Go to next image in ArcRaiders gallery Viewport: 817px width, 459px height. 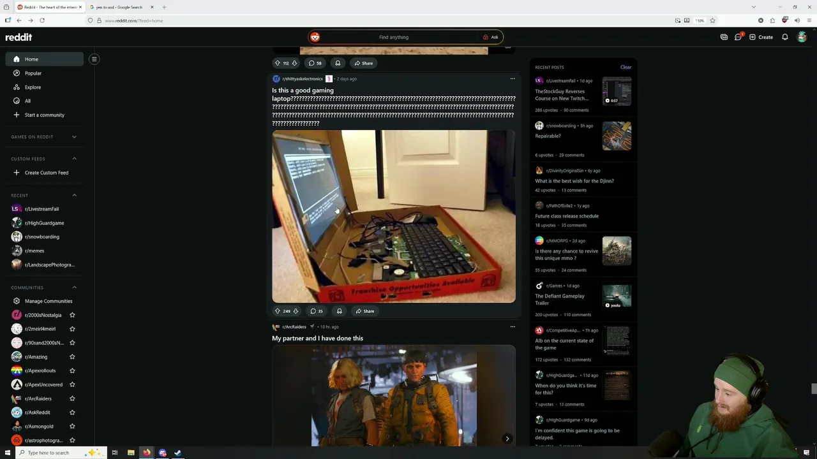[507, 439]
